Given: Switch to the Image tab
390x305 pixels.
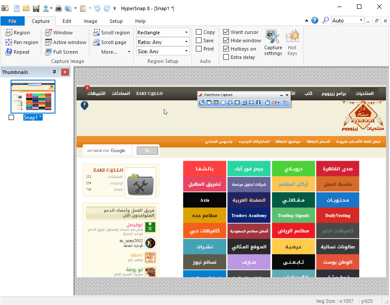Looking at the screenshot, I should [90, 21].
